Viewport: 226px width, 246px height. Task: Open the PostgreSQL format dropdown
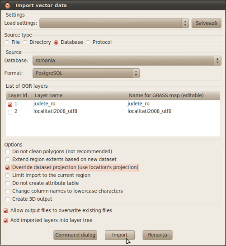coord(86,73)
